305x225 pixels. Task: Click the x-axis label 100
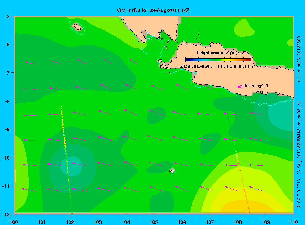(14, 222)
